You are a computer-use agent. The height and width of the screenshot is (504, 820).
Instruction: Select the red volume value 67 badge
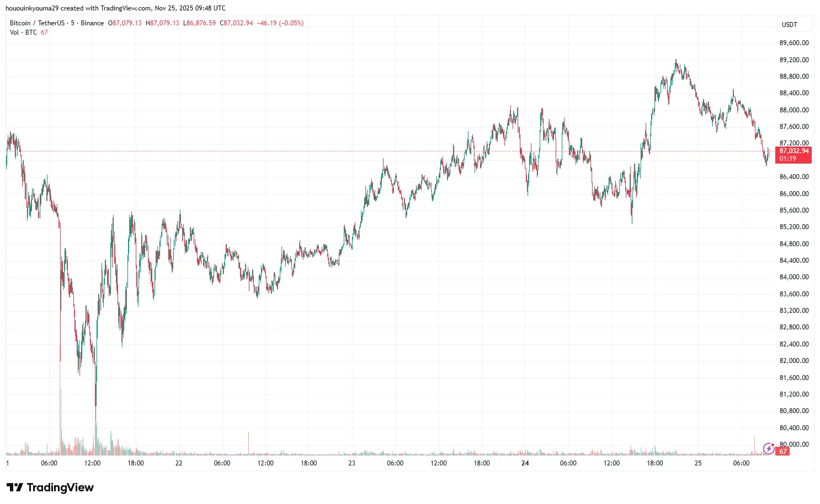pyautogui.click(x=782, y=451)
